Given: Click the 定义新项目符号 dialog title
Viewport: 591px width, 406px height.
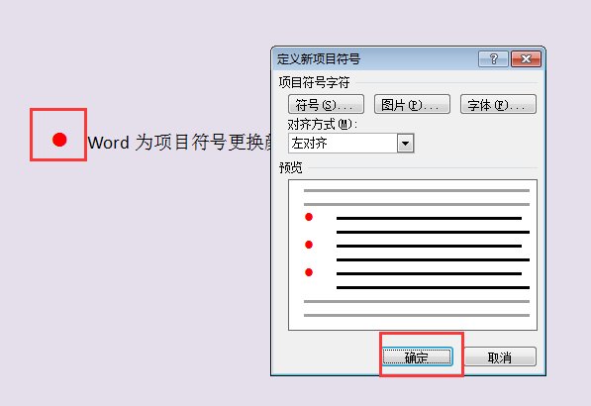Looking at the screenshot, I should tap(319, 58).
